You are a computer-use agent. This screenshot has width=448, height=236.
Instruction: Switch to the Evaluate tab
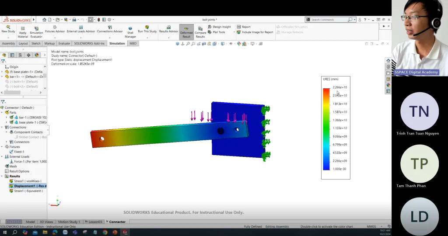64,43
